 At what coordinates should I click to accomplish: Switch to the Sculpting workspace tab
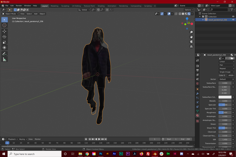point(65,6)
